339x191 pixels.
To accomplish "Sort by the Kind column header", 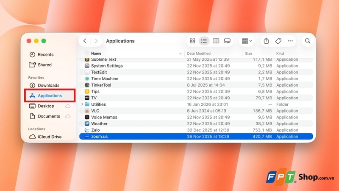I will (x=280, y=53).
